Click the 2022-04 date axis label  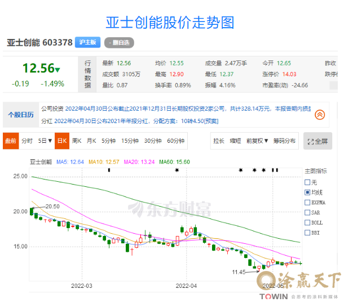186,286
